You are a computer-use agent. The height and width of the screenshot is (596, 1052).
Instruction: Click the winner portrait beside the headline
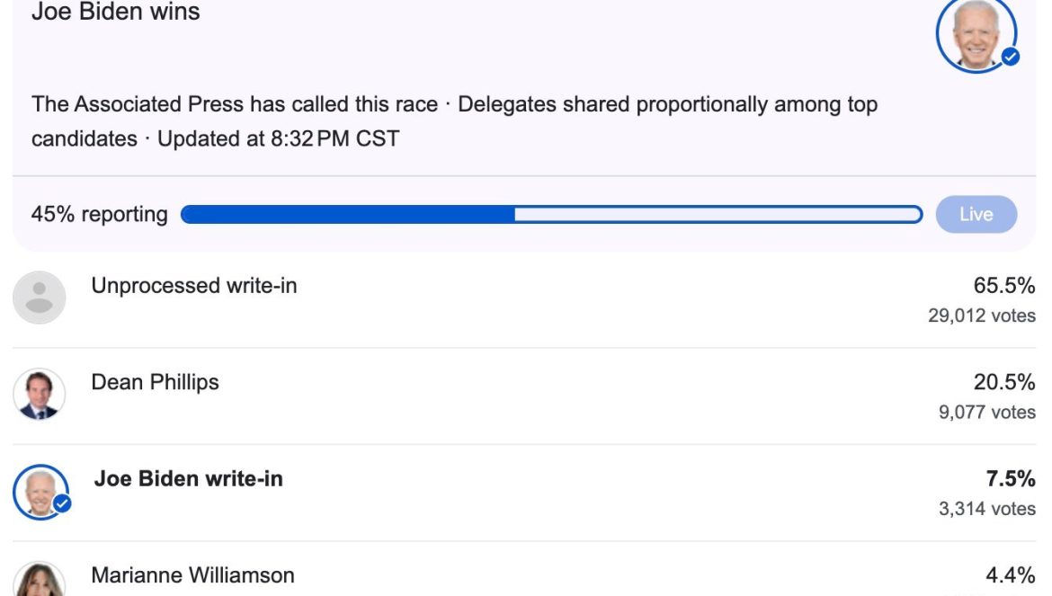click(x=976, y=33)
